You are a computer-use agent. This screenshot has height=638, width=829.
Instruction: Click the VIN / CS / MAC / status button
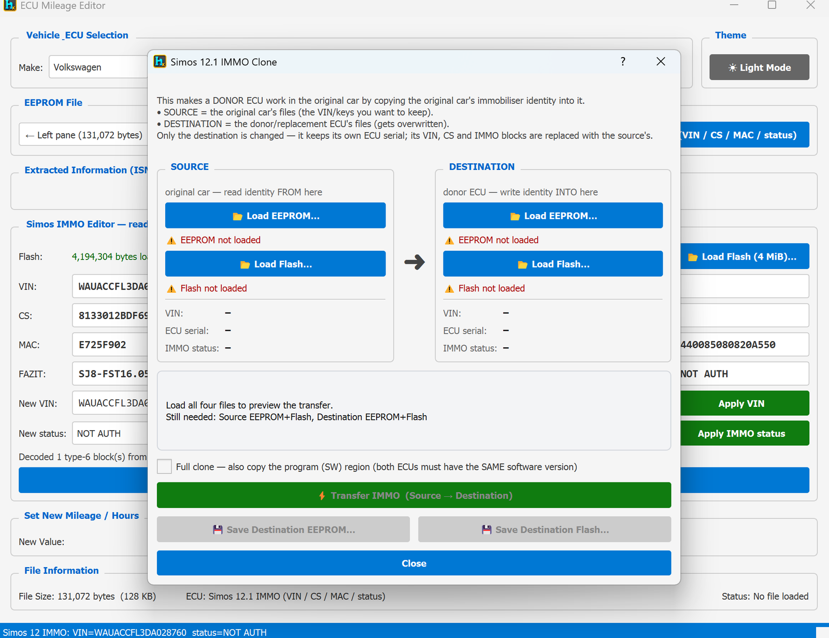(745, 135)
